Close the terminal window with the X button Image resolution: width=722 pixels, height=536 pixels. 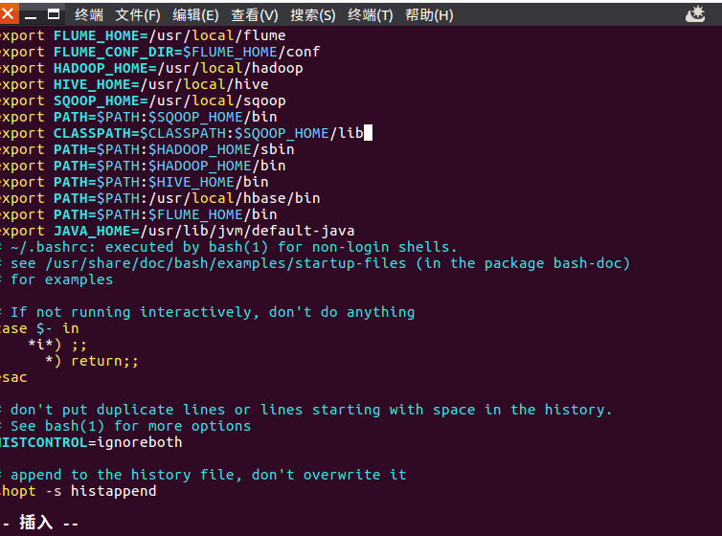tap(7, 14)
